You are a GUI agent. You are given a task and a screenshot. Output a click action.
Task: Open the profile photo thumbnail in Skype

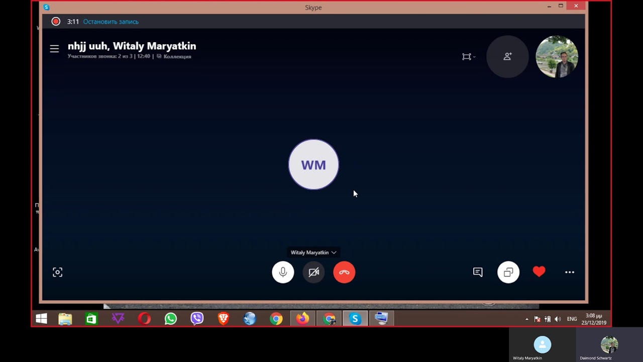(x=557, y=57)
